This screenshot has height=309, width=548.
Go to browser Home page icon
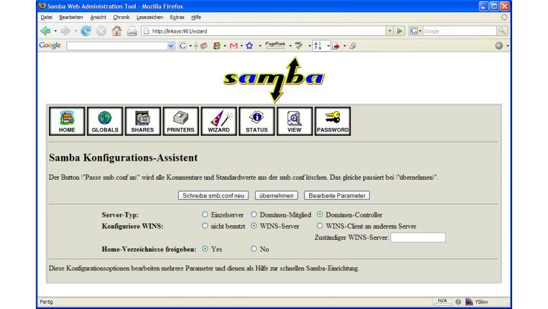tap(117, 31)
